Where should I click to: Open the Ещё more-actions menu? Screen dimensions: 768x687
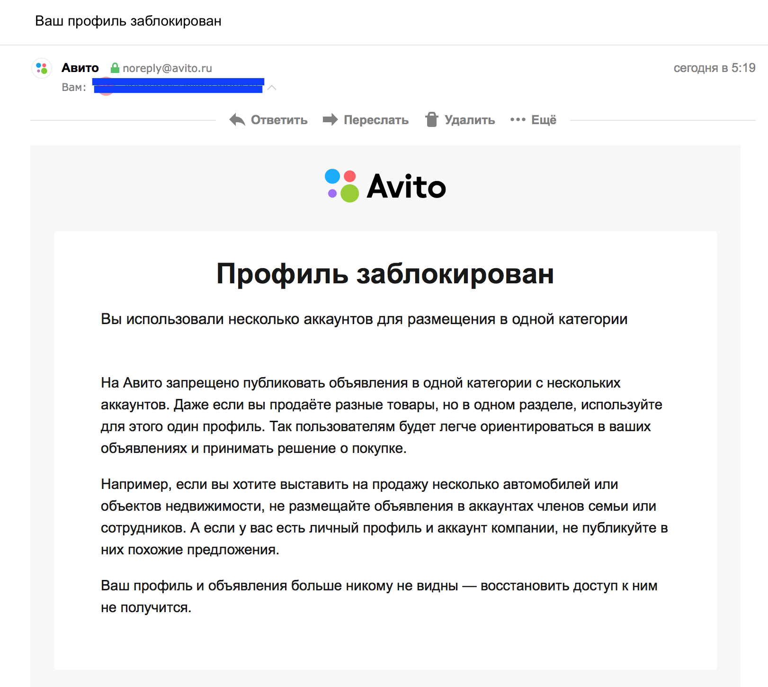tap(533, 120)
